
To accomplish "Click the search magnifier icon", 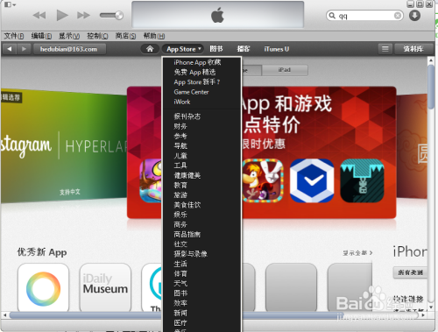I will coord(332,16).
